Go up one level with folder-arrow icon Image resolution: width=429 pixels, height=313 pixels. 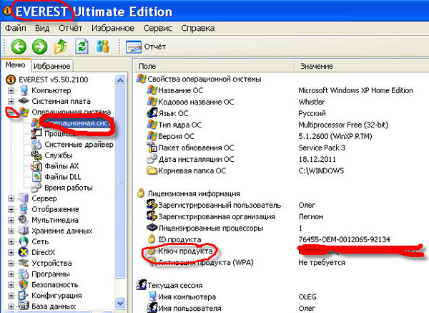click(x=61, y=47)
